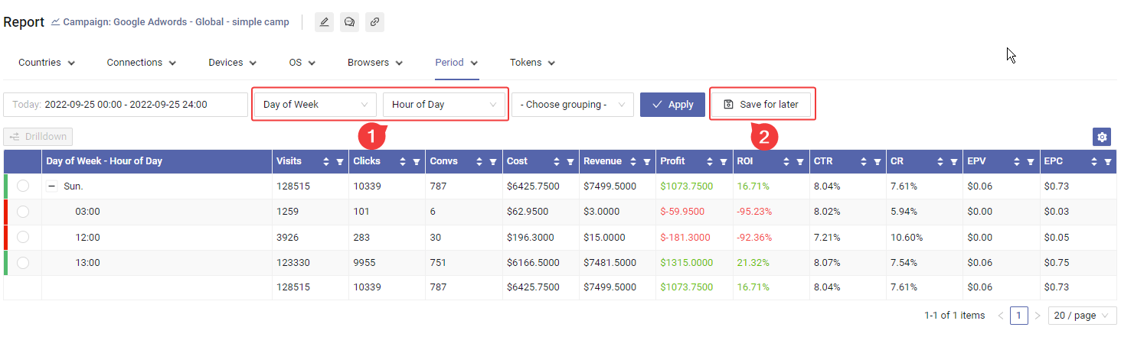
Task: Click the date range input field
Action: pos(126,105)
